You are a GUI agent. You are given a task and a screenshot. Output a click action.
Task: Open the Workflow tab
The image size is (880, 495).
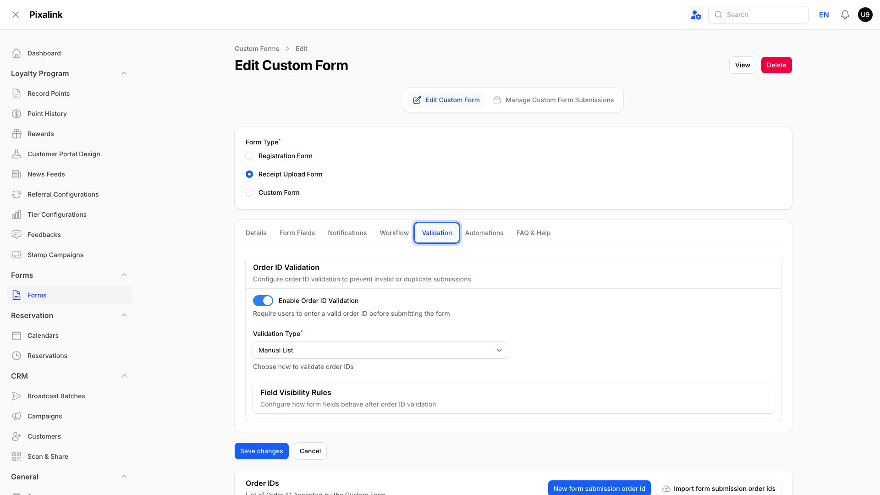394,233
